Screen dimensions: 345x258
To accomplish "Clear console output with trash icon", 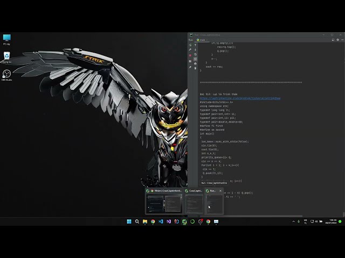I will (195, 68).
